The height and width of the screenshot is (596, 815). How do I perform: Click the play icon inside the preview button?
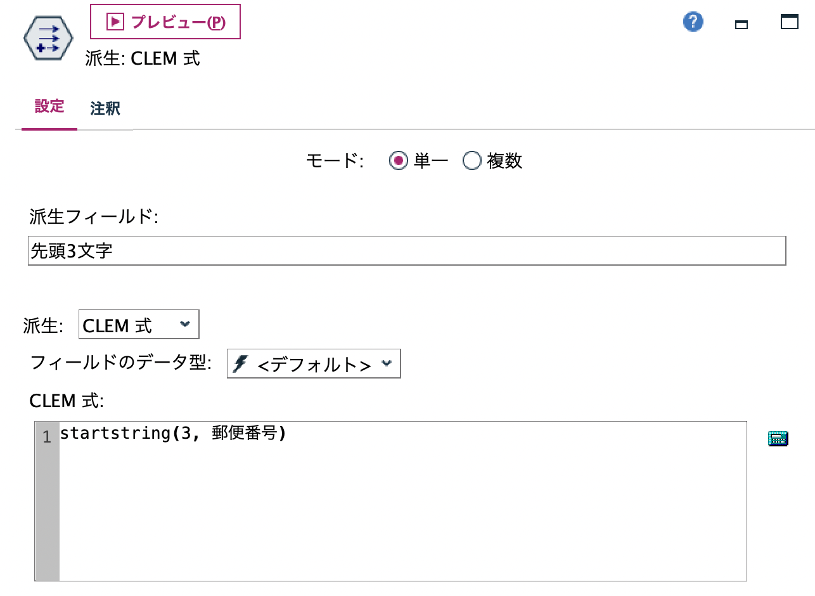[x=115, y=21]
